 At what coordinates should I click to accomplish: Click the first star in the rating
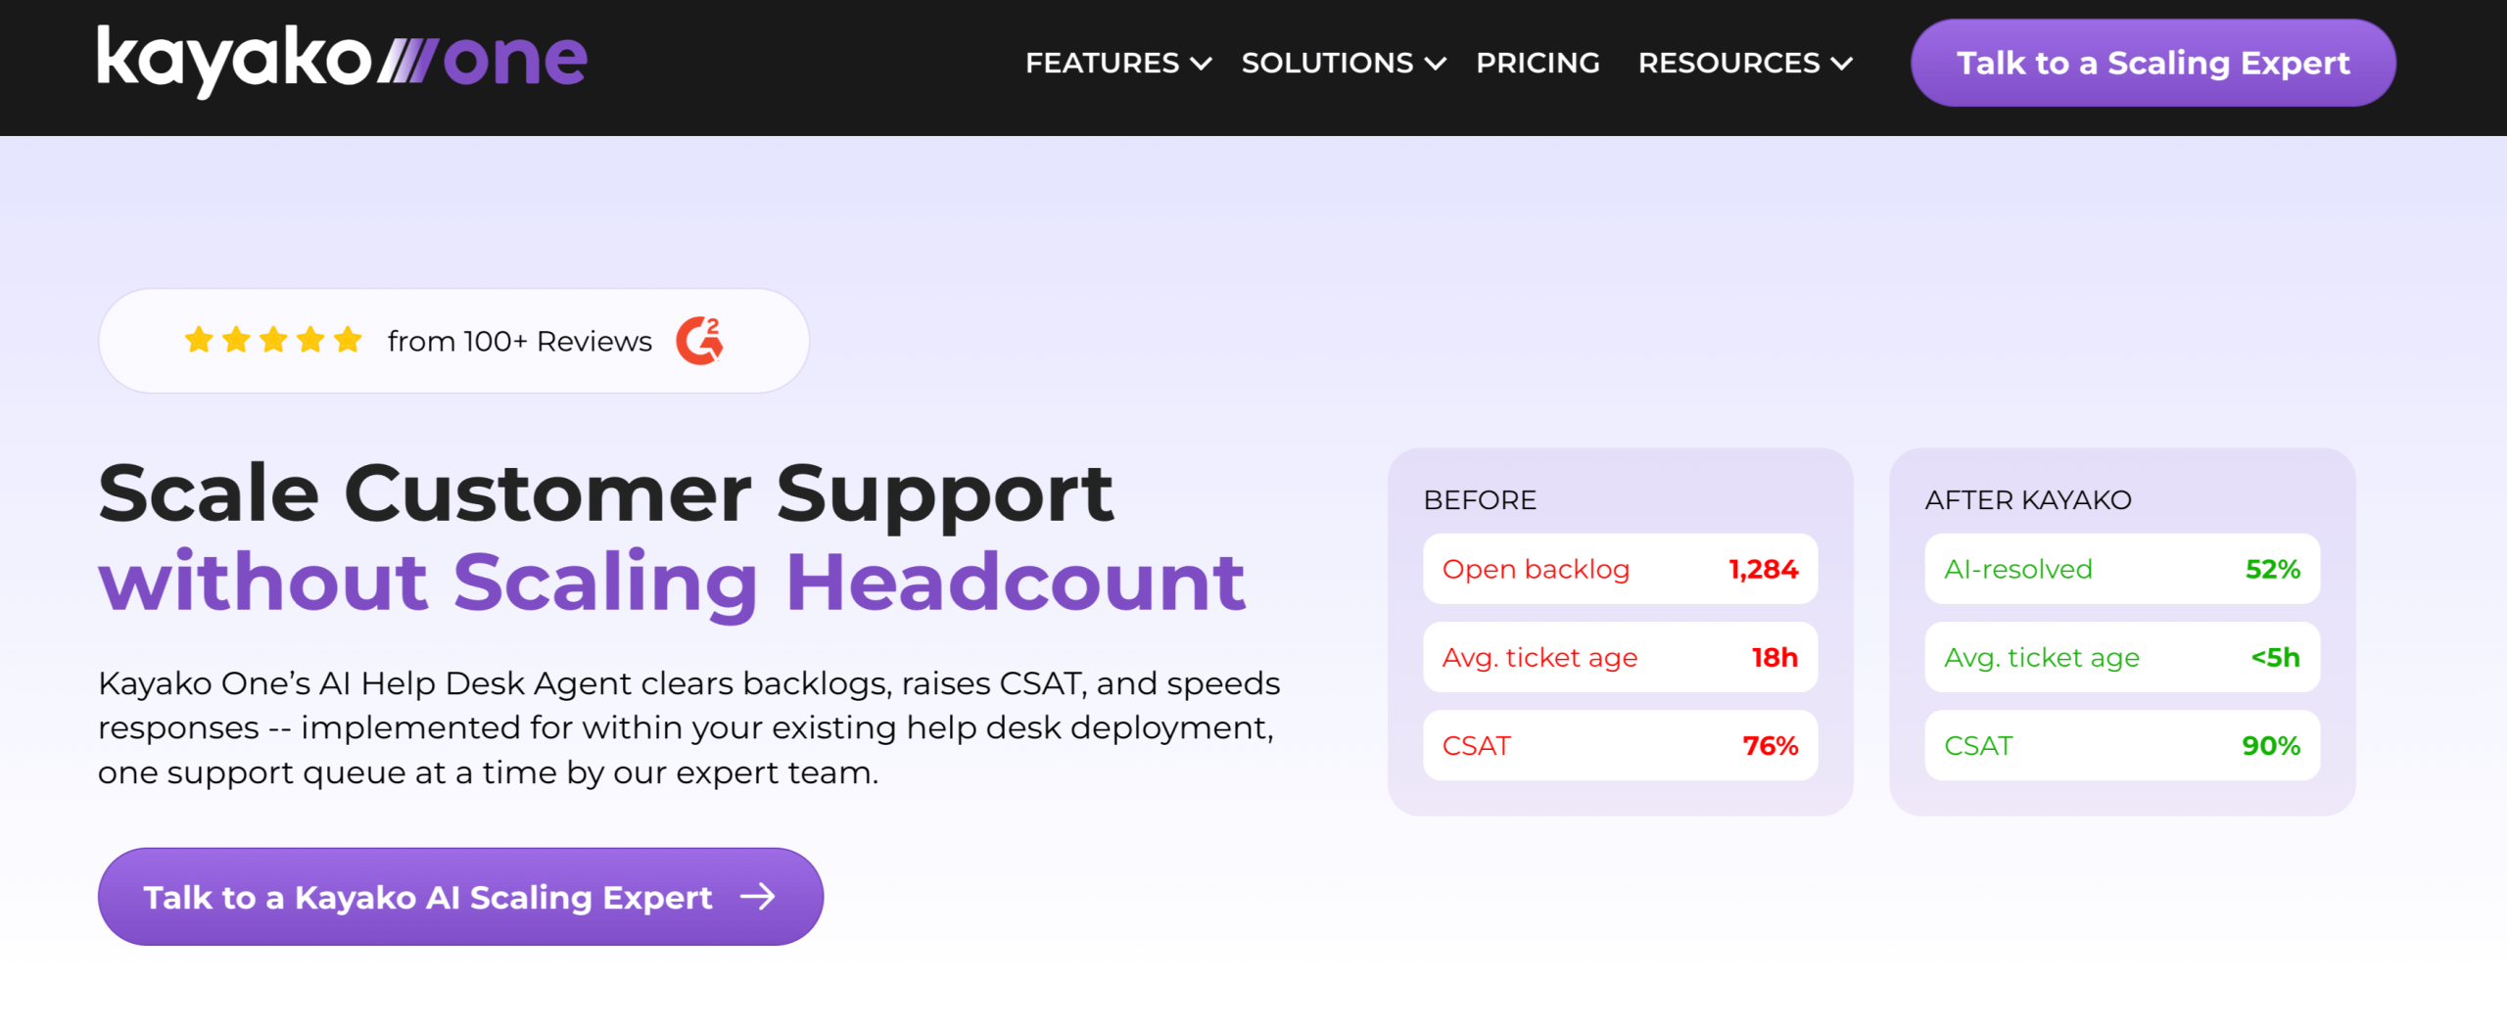coord(198,340)
